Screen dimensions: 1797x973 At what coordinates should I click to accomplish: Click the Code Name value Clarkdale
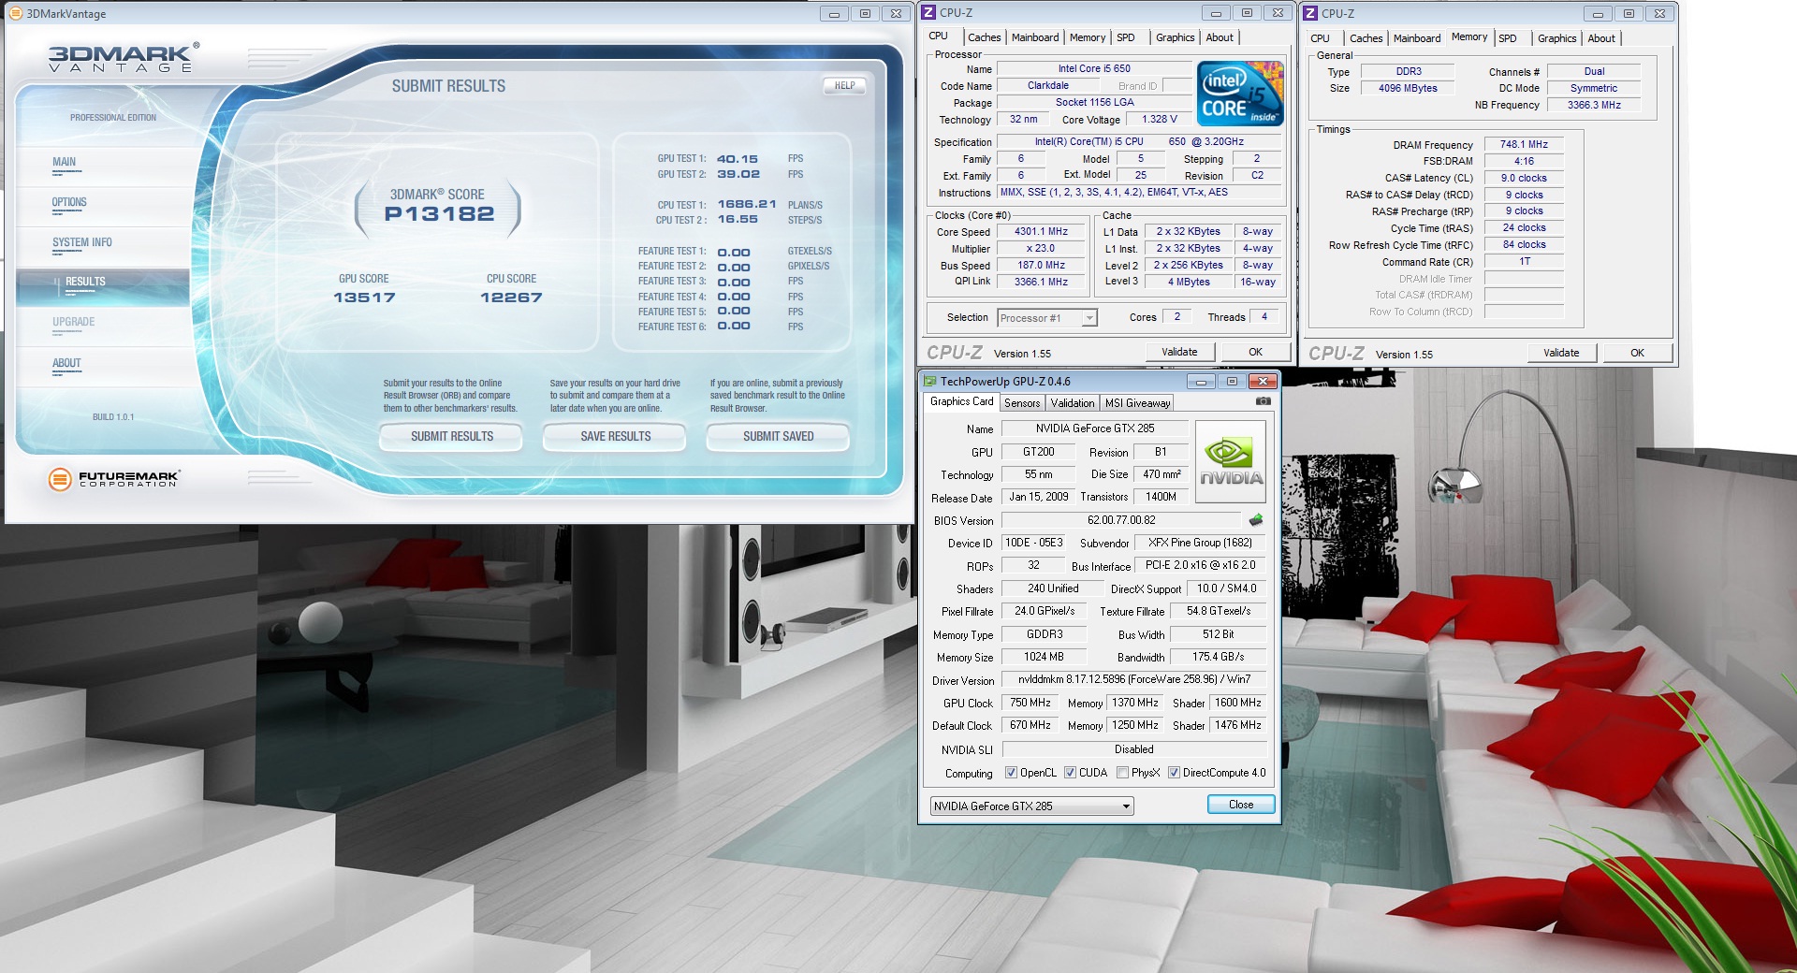(1047, 85)
